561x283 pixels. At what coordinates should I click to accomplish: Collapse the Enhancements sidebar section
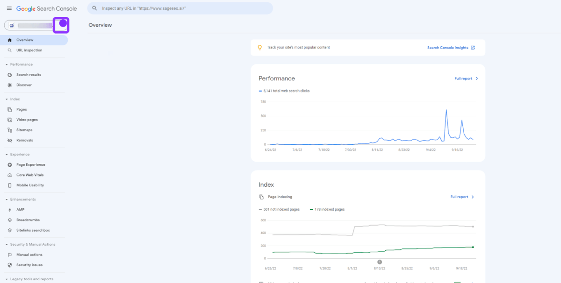coord(7,199)
